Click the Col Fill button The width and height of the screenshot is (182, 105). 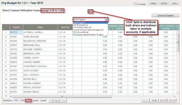point(172,100)
